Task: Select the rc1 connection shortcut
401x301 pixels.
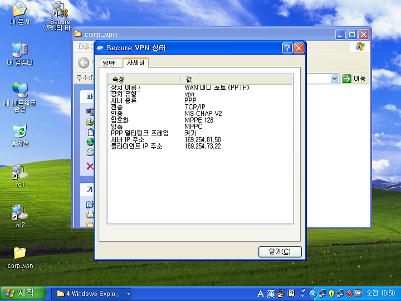Action: click(20, 176)
